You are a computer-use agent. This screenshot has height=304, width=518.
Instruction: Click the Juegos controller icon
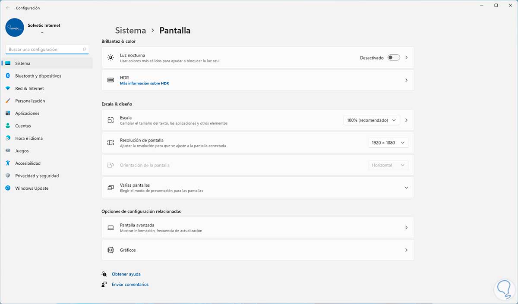(8, 151)
